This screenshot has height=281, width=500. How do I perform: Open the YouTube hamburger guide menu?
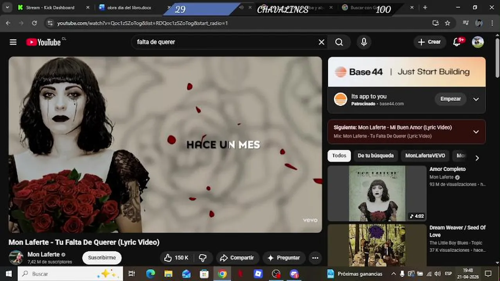[x=13, y=42]
